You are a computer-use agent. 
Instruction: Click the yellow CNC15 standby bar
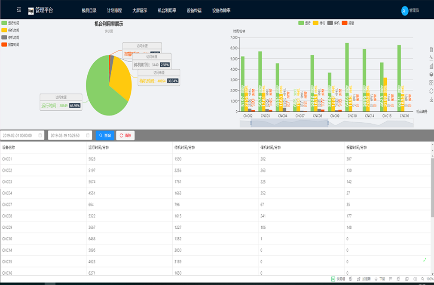click(385, 94)
